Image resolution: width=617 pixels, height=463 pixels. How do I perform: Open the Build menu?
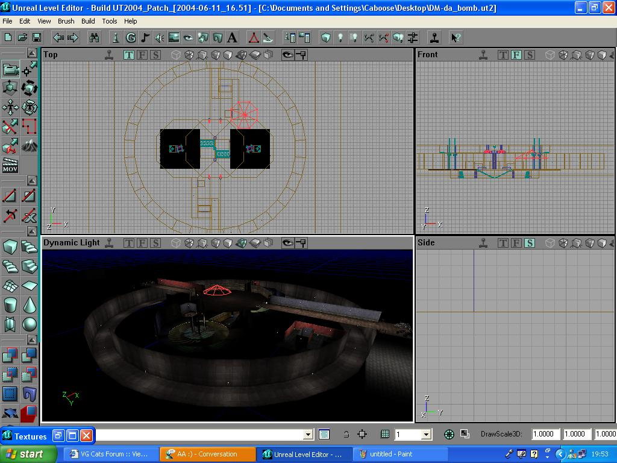[x=88, y=21]
